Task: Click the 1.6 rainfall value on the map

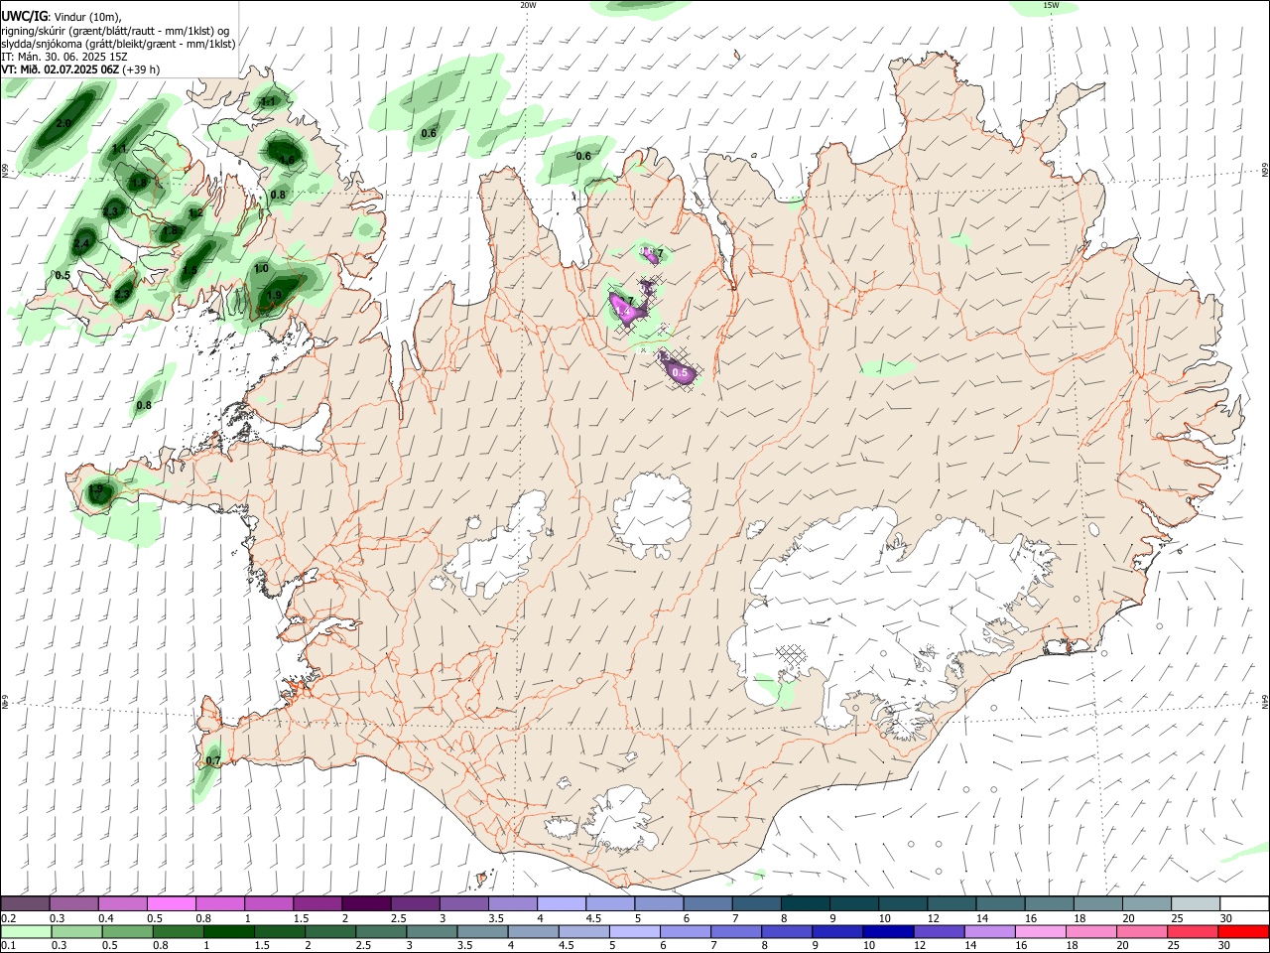Action: click(x=287, y=160)
